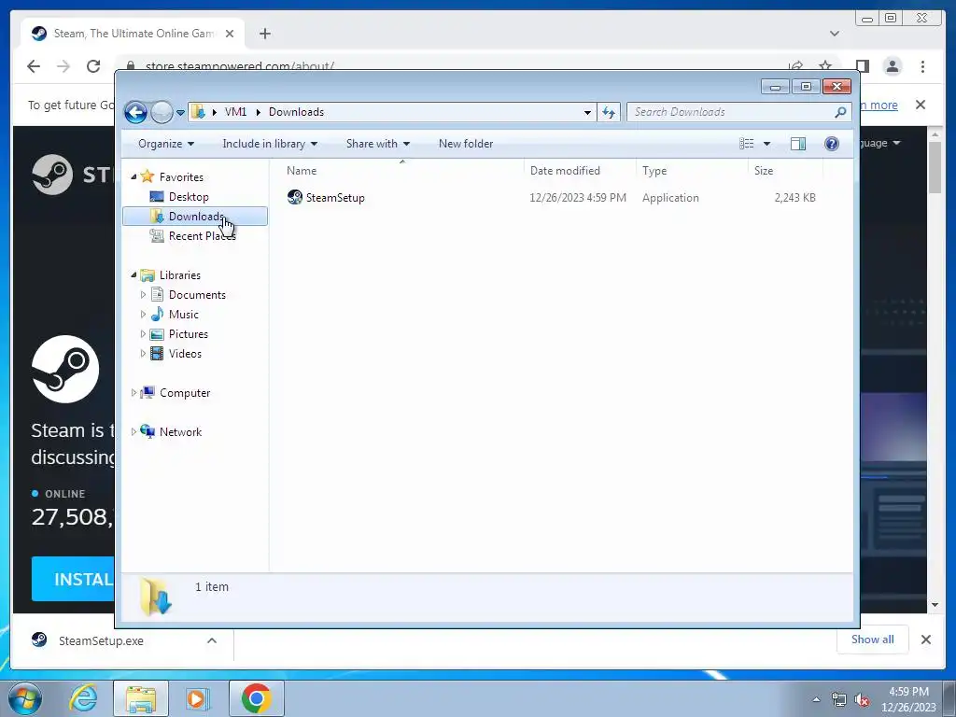Create a New folder from the toolbar
The image size is (956, 717).
pos(466,144)
